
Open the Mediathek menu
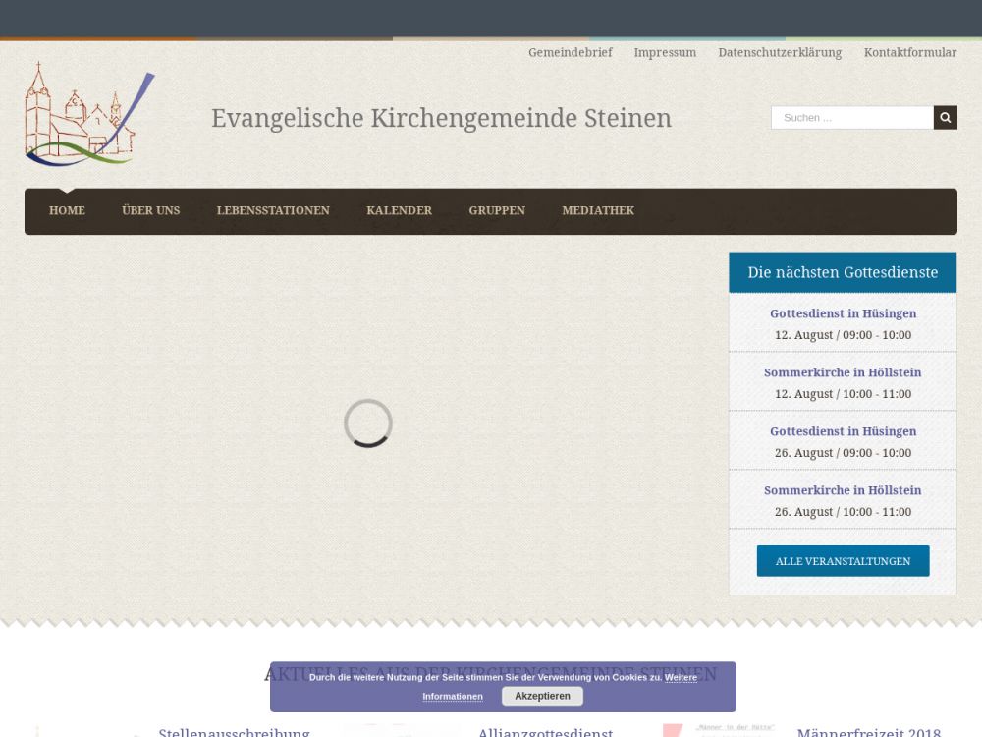tap(598, 211)
